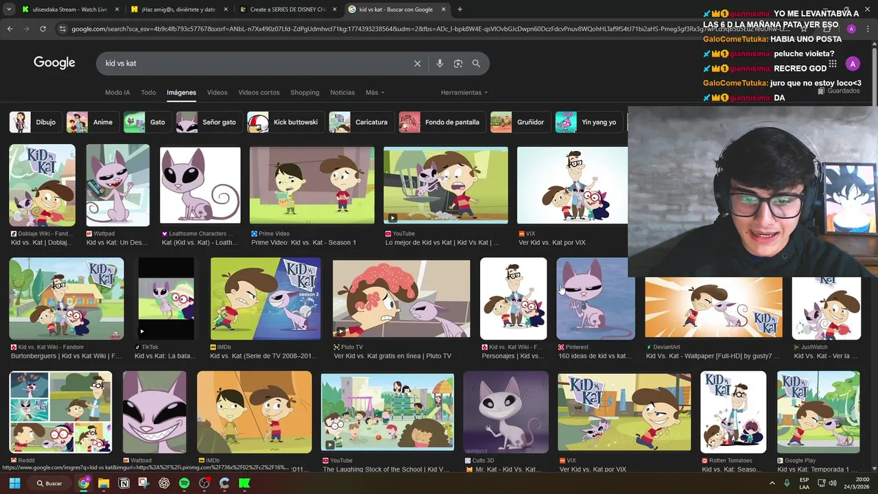Launch Snipping Tool from the taskbar
Screen dimensions: 878x494
click(x=144, y=483)
